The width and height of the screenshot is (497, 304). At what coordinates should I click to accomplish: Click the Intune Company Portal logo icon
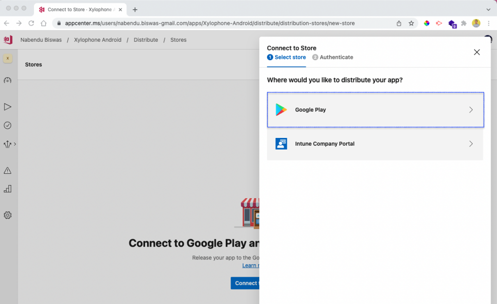(x=281, y=144)
